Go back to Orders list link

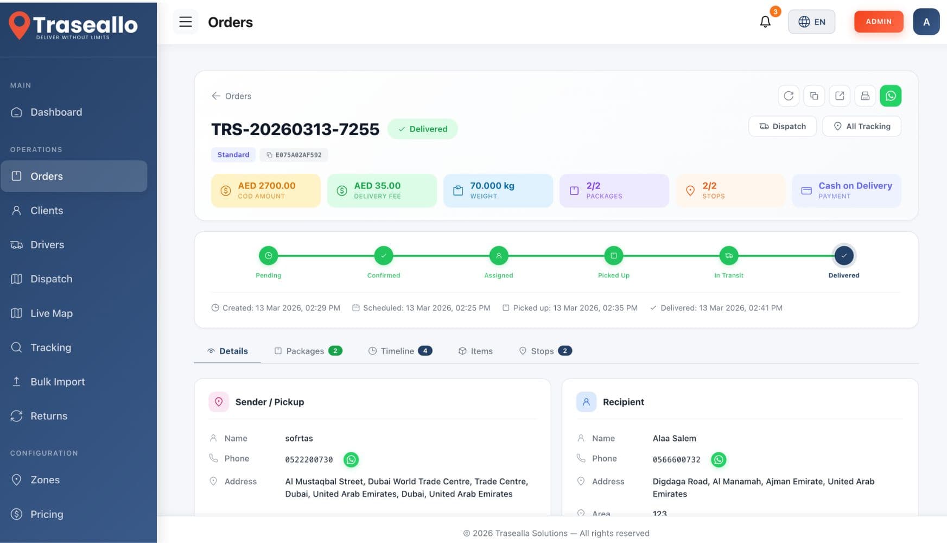click(232, 96)
